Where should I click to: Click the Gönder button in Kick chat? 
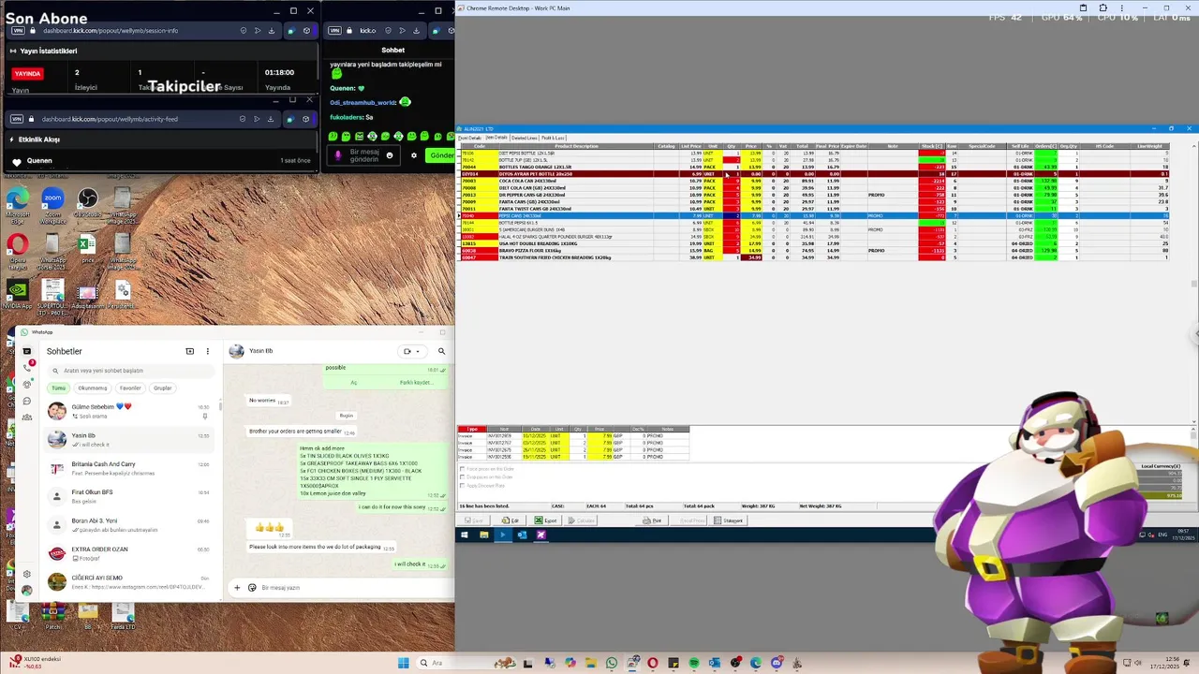(x=440, y=155)
